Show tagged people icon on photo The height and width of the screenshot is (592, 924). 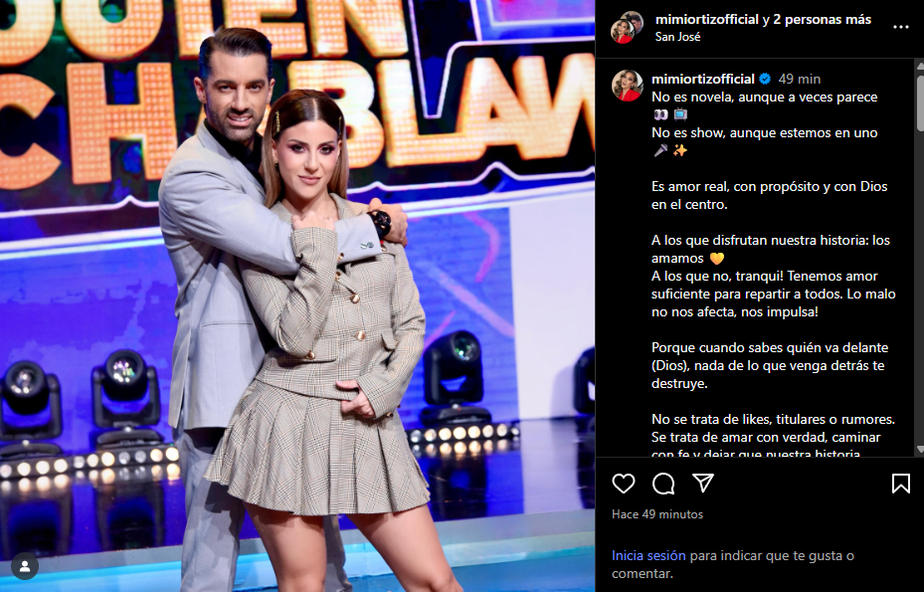[x=25, y=567]
